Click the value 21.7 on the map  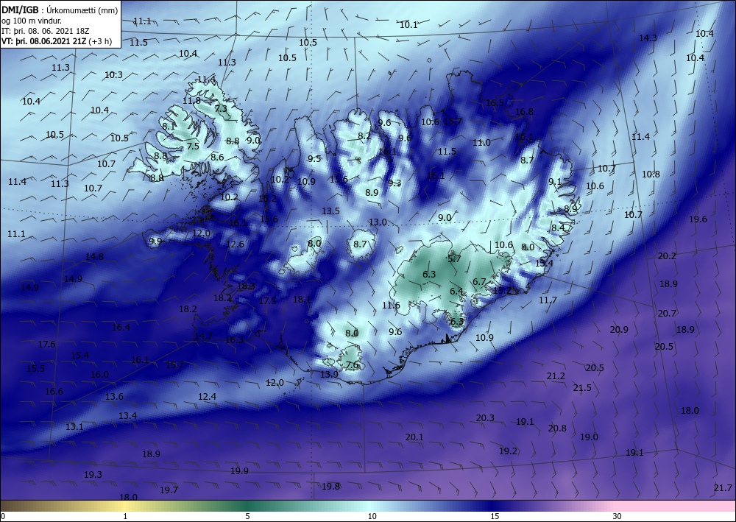coord(723,488)
